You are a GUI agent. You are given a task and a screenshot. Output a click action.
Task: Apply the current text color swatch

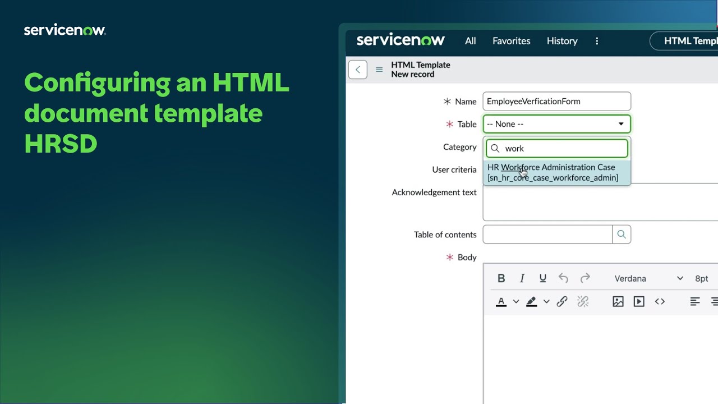click(x=501, y=301)
